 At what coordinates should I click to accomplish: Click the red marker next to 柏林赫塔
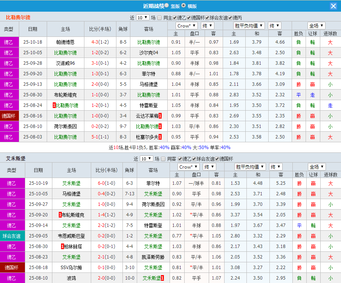[x=62, y=246]
